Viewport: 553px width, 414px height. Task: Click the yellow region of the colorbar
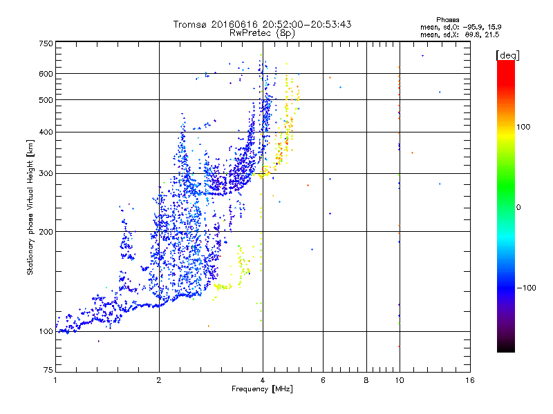point(506,134)
